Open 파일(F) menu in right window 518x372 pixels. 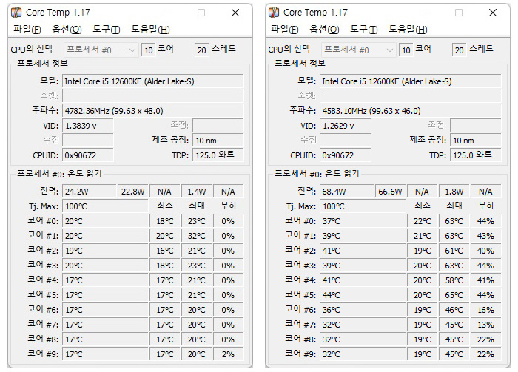(285, 30)
